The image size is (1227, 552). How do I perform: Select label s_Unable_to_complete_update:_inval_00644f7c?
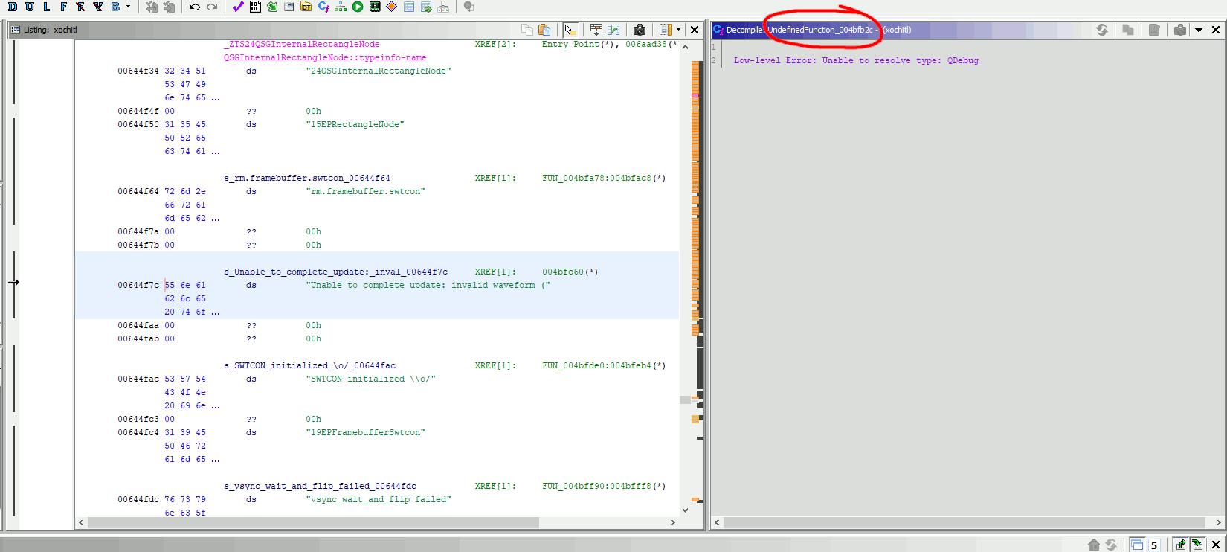336,272
